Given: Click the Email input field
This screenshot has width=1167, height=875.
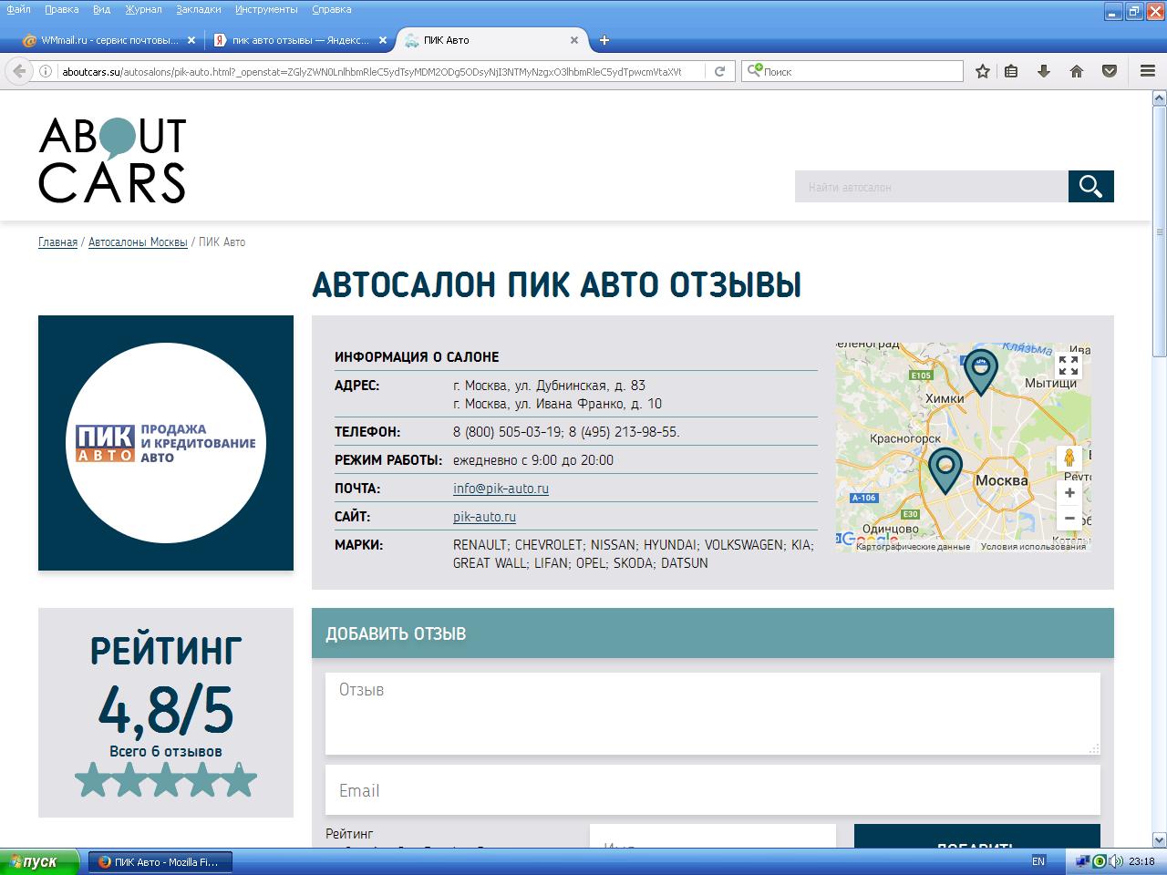Looking at the screenshot, I should [713, 789].
